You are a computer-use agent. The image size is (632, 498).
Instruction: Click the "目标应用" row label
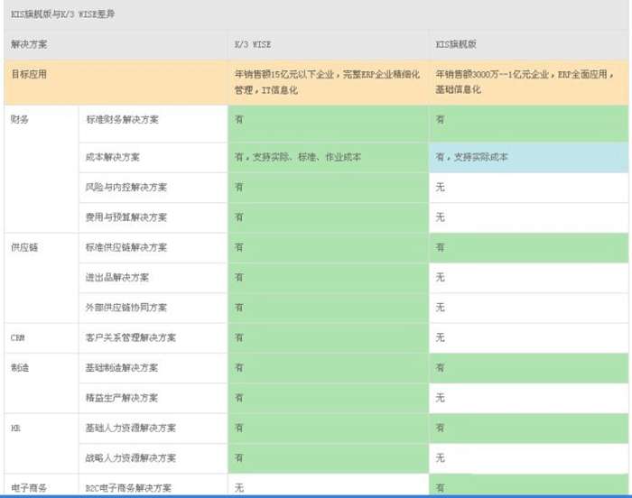point(29,74)
